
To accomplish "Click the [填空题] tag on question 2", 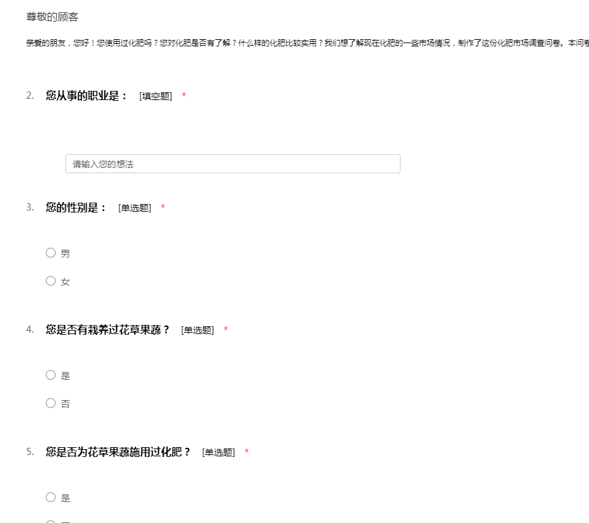I will click(x=156, y=97).
